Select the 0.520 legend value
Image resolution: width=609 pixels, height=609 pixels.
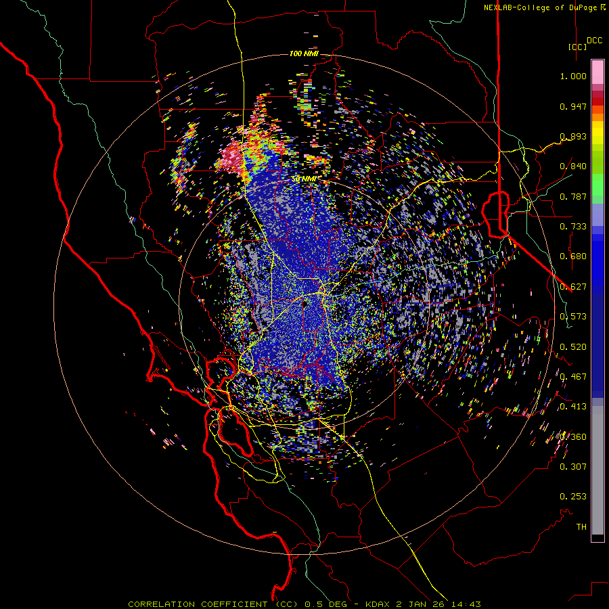coord(573,347)
